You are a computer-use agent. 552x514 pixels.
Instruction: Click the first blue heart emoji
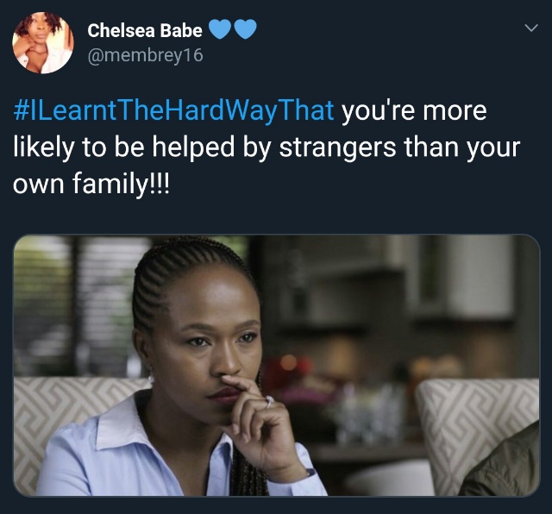click(x=220, y=28)
